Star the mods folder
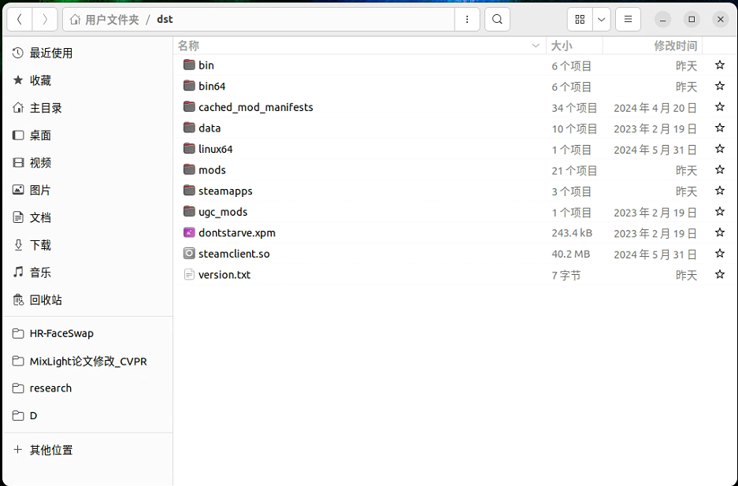738x486 pixels. (720, 169)
